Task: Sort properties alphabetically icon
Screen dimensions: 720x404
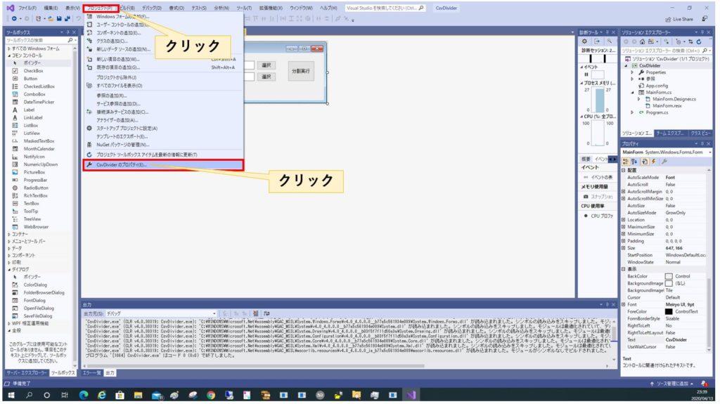Action: [634, 162]
